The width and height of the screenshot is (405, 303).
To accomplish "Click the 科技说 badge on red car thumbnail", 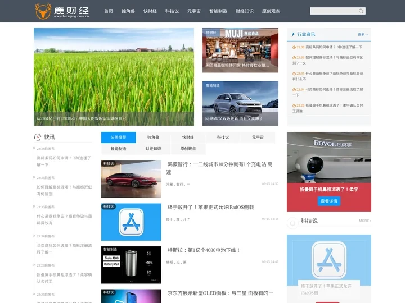I will tap(109, 164).
